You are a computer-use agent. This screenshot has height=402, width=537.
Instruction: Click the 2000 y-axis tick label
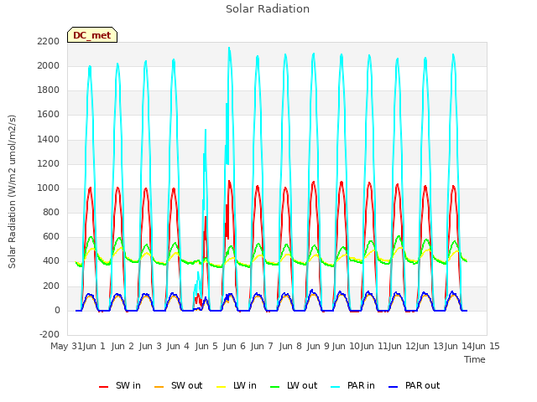coord(49,65)
